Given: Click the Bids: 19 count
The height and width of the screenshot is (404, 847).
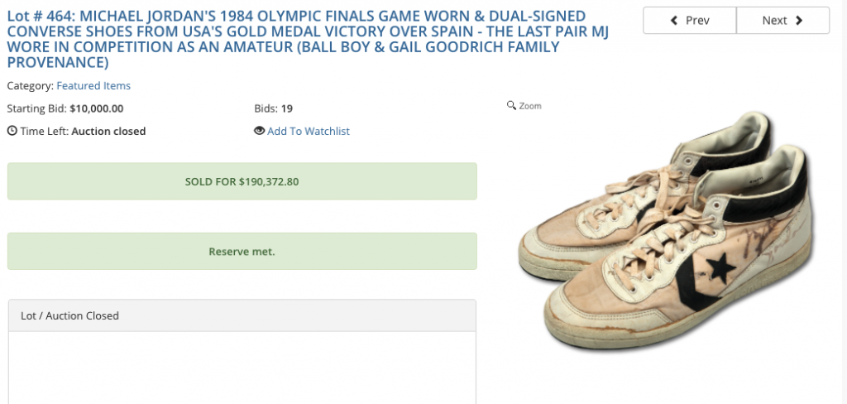Looking at the screenshot, I should [x=274, y=108].
